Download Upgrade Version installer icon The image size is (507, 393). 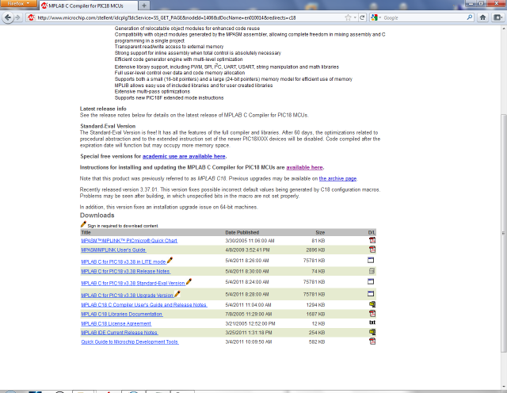point(371,294)
